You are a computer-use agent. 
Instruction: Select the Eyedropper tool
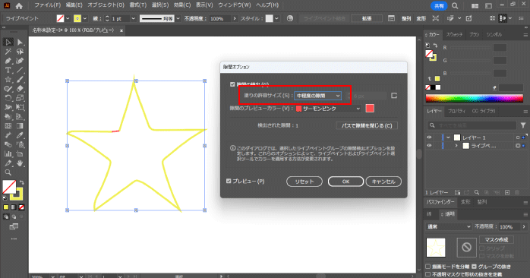coord(20,135)
